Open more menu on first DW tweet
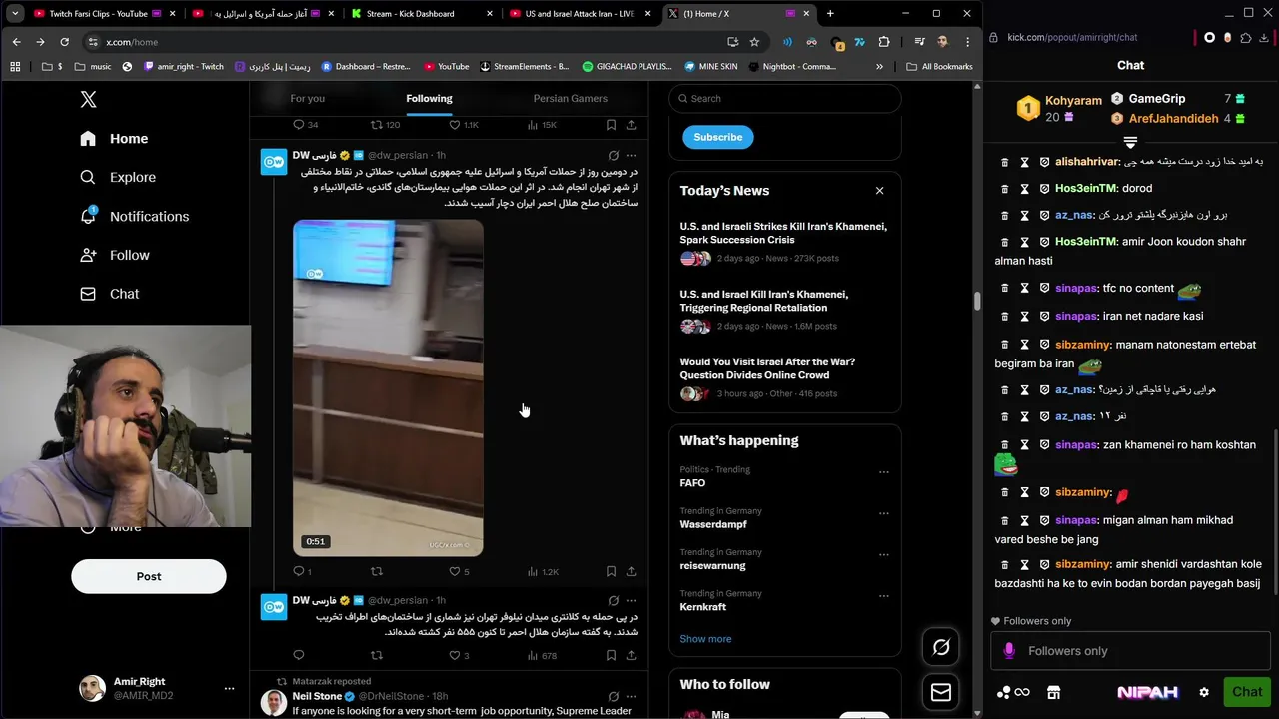 pos(631,156)
